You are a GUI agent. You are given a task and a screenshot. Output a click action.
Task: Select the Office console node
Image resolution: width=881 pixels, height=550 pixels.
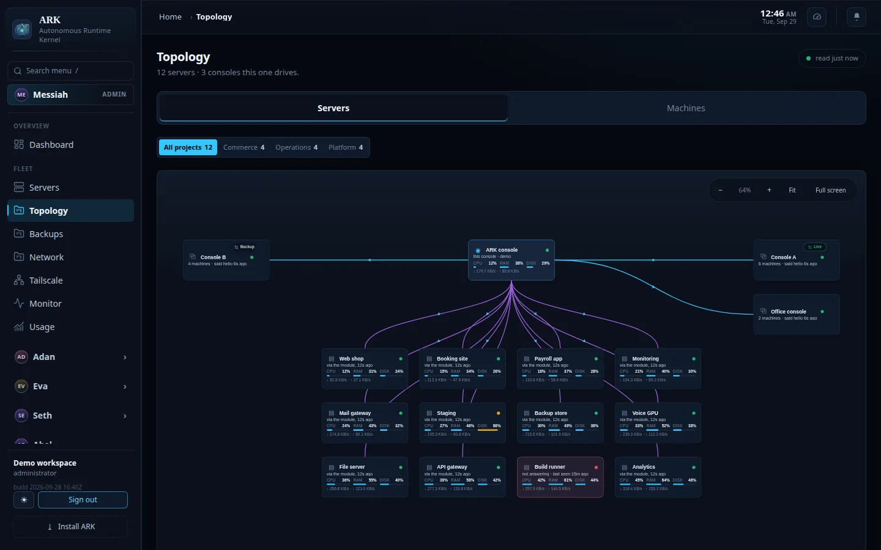pyautogui.click(x=797, y=315)
